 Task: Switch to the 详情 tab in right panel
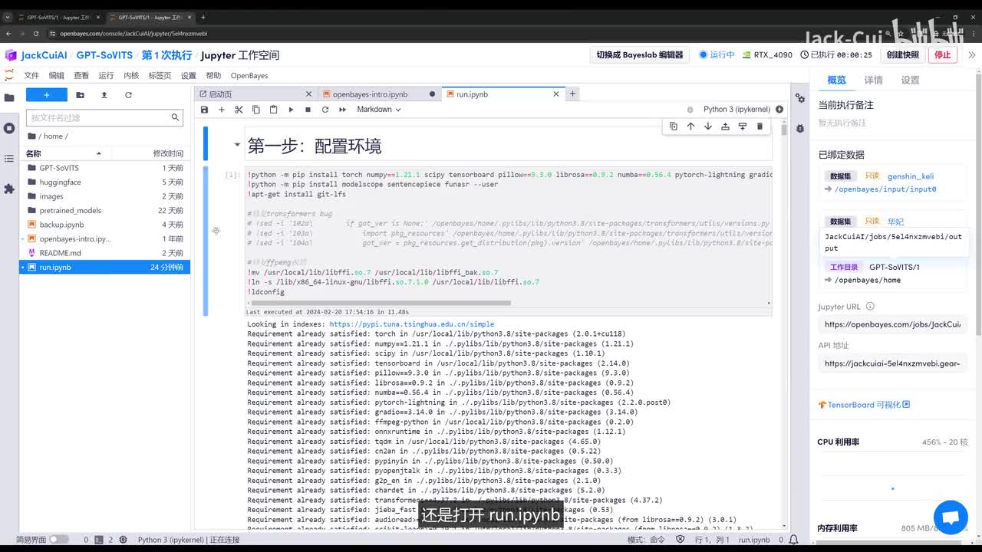click(873, 80)
